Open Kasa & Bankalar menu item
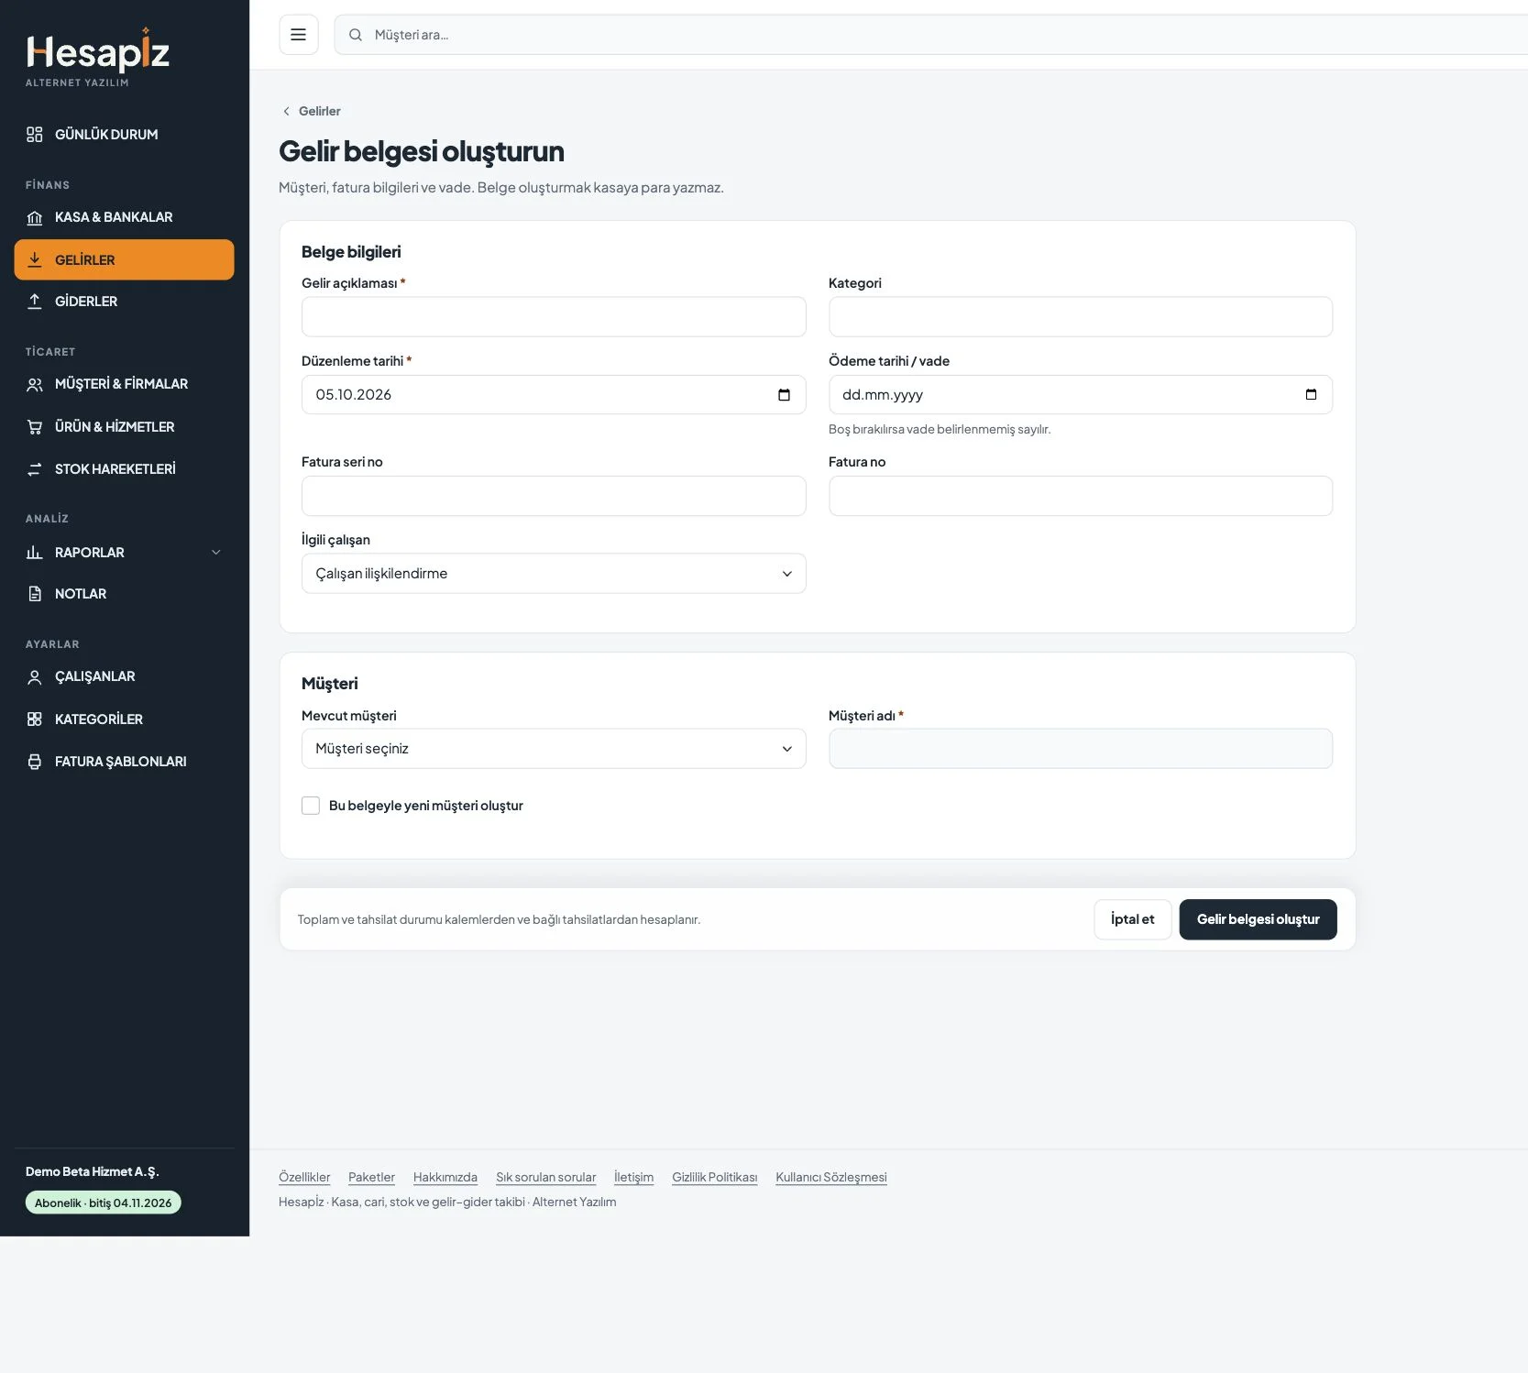This screenshot has height=1373, width=1528. click(x=125, y=217)
